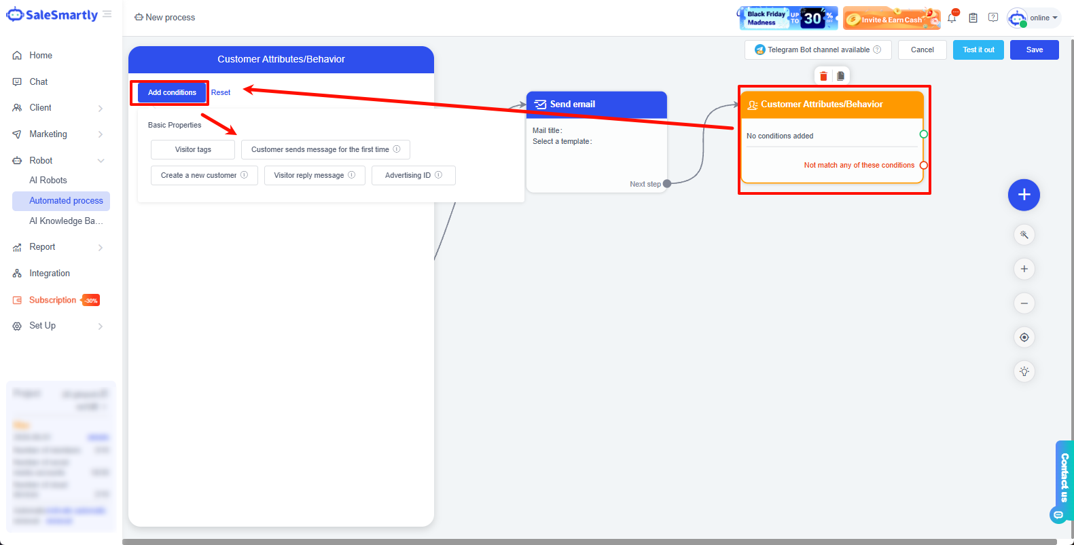Collapse the sidebar with hamburger icon

(107, 14)
